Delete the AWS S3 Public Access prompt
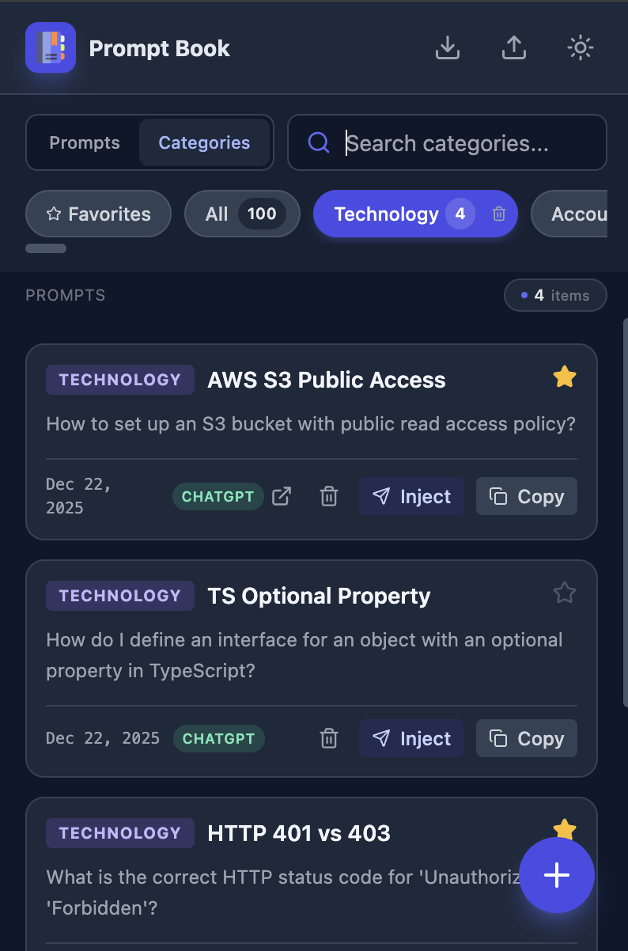628x951 pixels. [x=329, y=496]
